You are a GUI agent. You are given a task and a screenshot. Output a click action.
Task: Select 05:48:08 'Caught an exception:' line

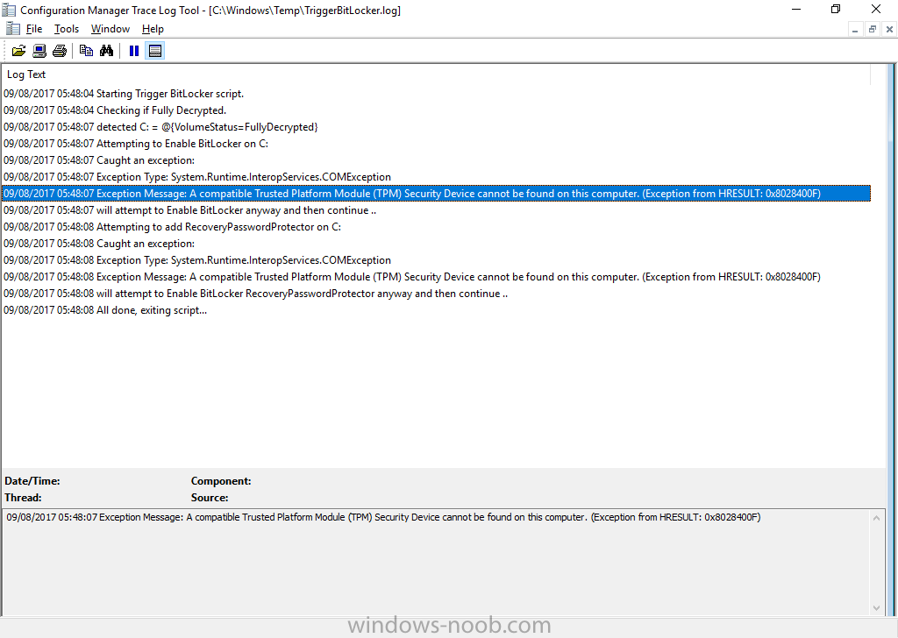point(436,243)
